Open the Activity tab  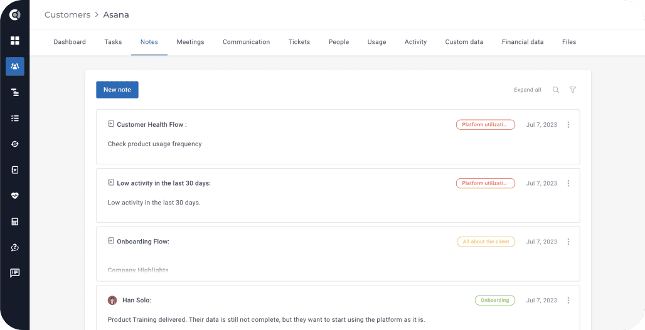tap(415, 42)
